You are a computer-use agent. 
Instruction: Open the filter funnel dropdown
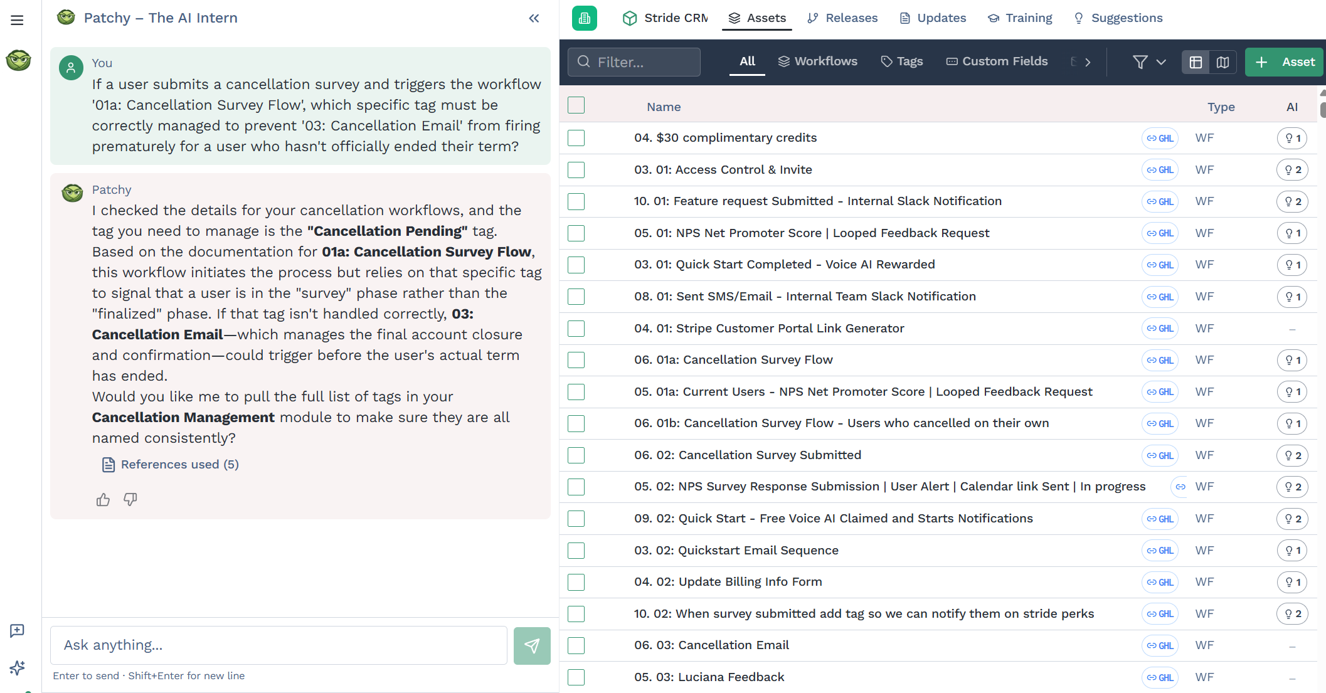(1149, 62)
